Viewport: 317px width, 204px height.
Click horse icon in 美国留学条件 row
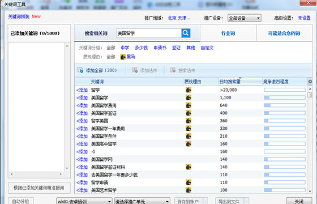pyautogui.click(x=189, y=136)
